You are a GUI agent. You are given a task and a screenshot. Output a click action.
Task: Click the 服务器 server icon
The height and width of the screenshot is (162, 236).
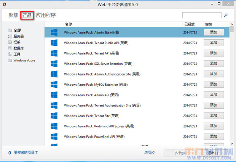[x=10, y=36]
